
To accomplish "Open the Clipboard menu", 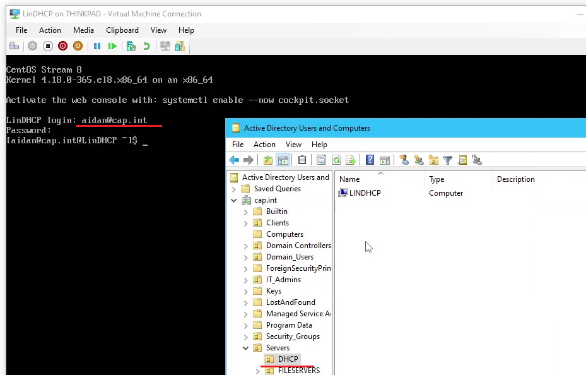I will [122, 30].
